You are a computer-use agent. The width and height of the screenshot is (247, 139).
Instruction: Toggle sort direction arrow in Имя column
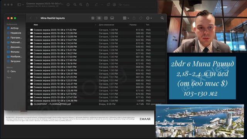[95, 25]
